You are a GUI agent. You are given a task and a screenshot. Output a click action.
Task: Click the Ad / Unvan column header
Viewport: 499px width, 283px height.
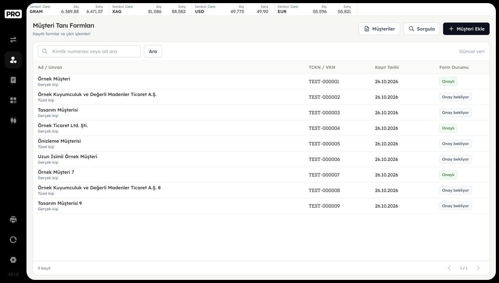point(50,67)
